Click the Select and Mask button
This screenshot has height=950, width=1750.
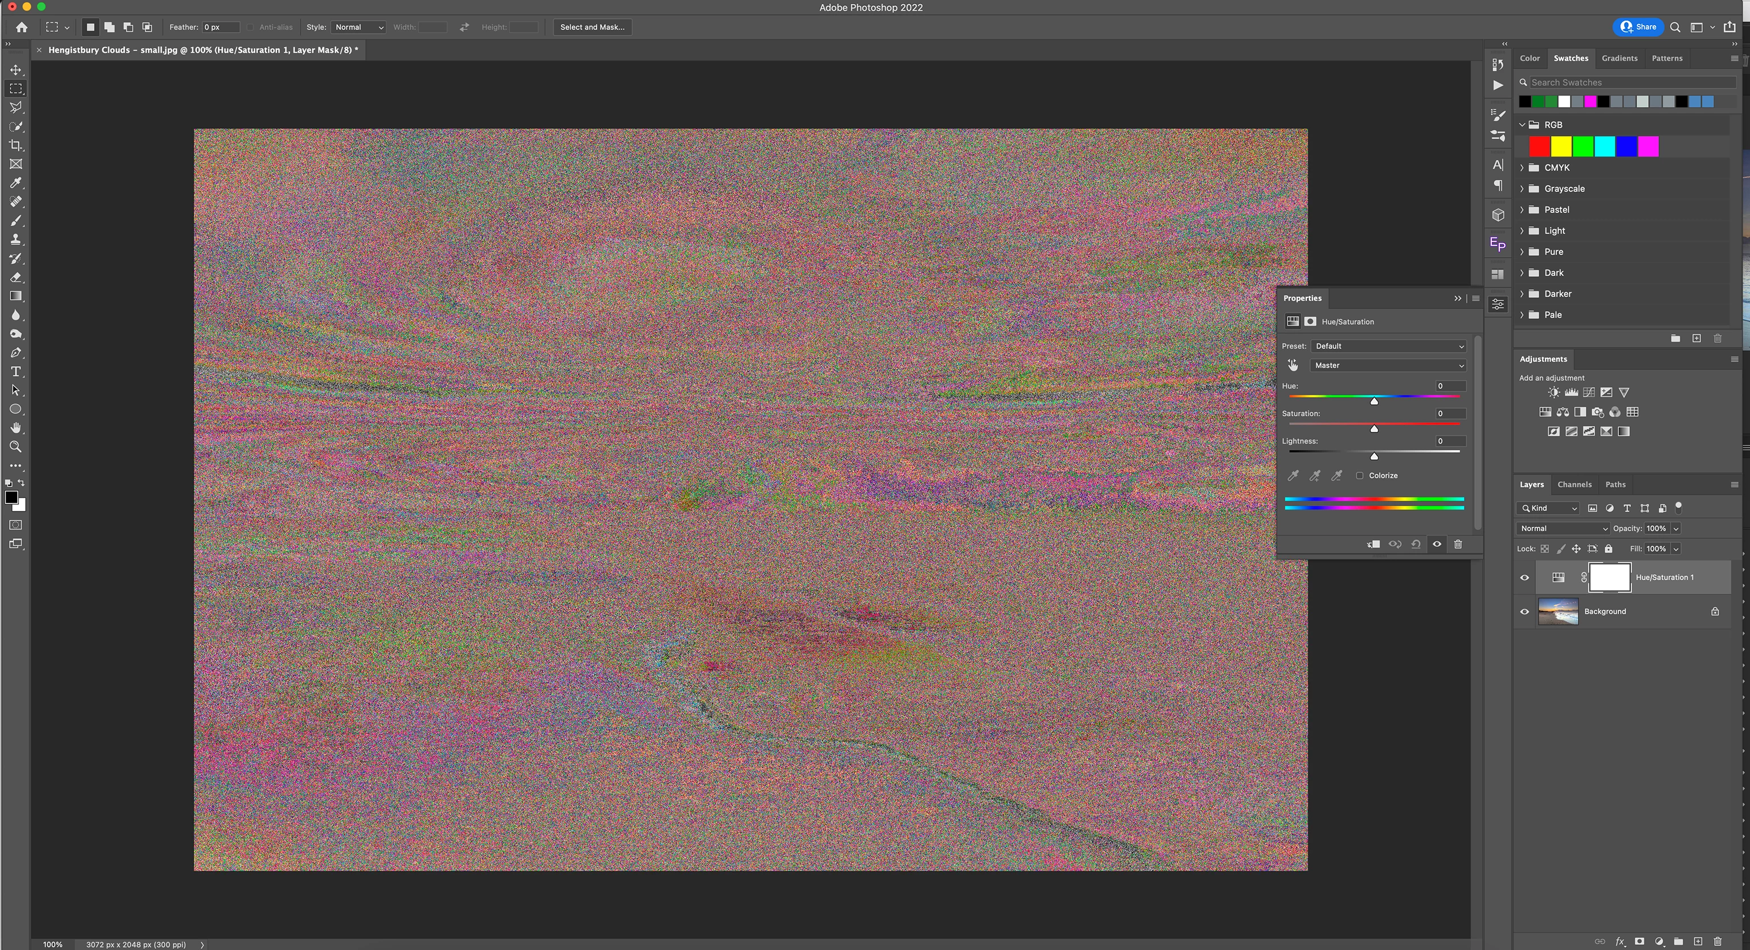[592, 27]
